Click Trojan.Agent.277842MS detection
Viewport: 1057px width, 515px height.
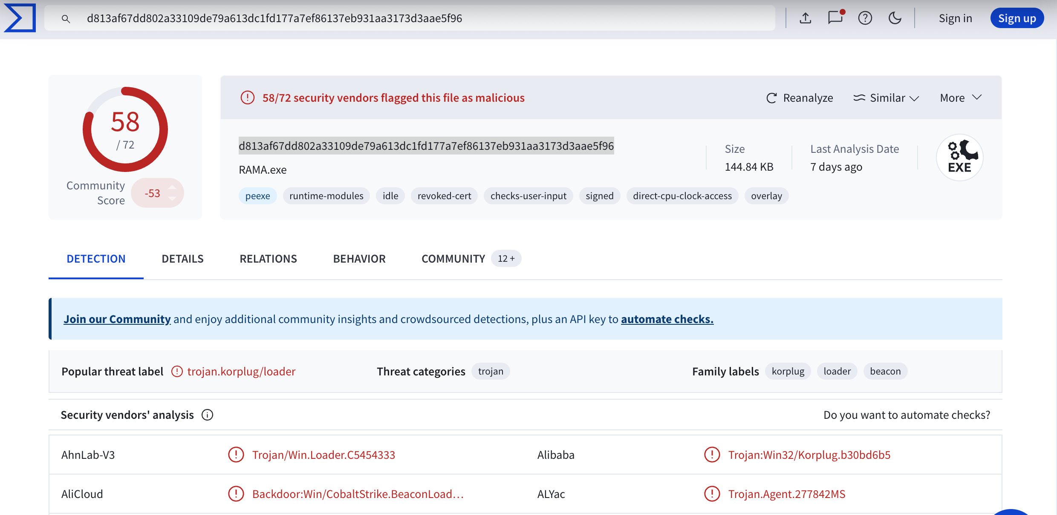[x=787, y=494]
